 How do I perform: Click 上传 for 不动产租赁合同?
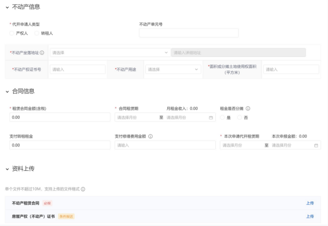[x=310, y=203]
